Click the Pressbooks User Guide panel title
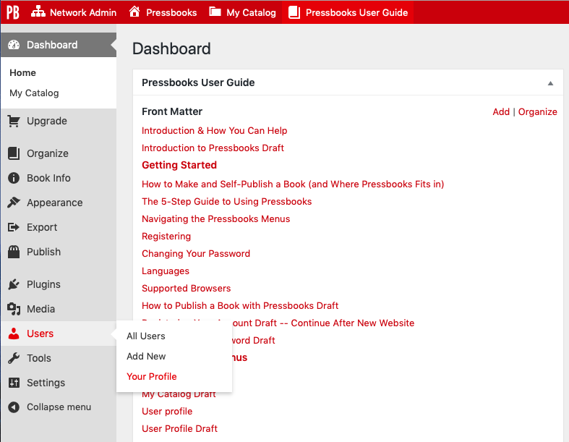Image resolution: width=569 pixels, height=442 pixels. click(198, 82)
